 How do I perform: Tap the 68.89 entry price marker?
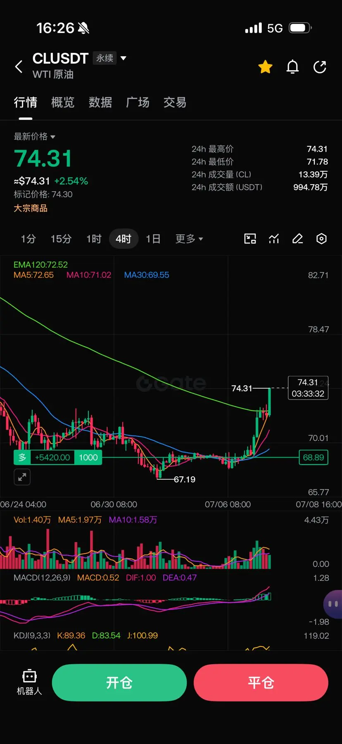click(313, 457)
